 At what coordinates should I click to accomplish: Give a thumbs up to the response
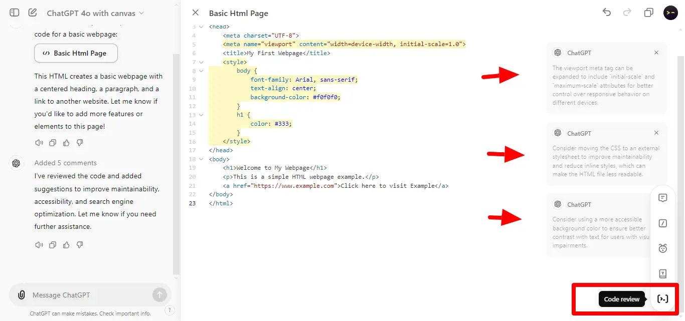pos(66,143)
